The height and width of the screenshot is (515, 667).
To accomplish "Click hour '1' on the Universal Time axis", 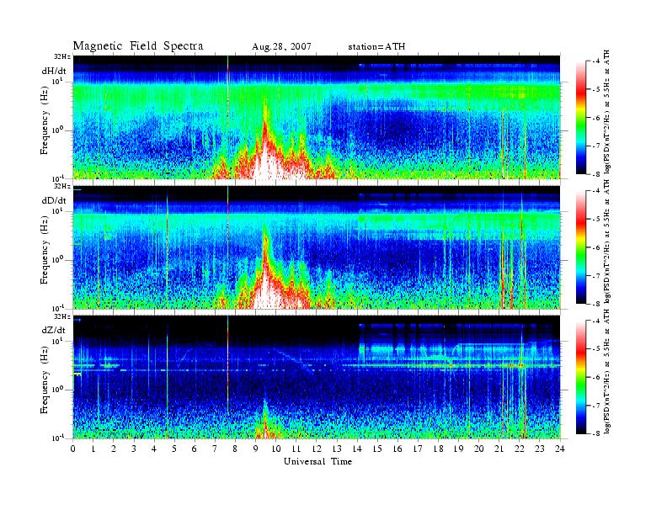I will point(93,449).
